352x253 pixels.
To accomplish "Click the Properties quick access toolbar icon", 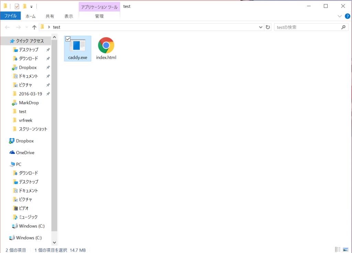I will click(17, 7).
